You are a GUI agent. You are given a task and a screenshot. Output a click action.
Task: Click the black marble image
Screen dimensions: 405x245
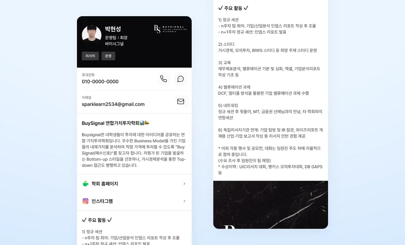coord(271,205)
